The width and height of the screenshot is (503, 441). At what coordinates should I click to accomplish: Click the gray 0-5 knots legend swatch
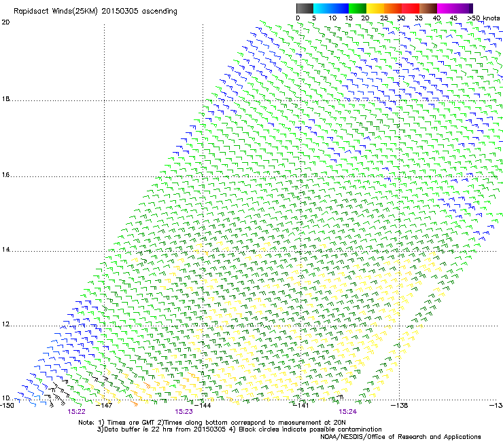tap(305, 8)
